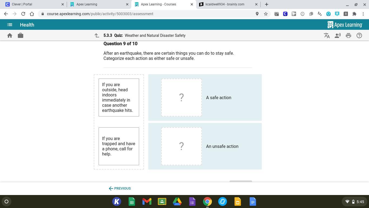The image size is (369, 208).
Task: Click the unsafe action drop slot
Action: click(x=182, y=146)
